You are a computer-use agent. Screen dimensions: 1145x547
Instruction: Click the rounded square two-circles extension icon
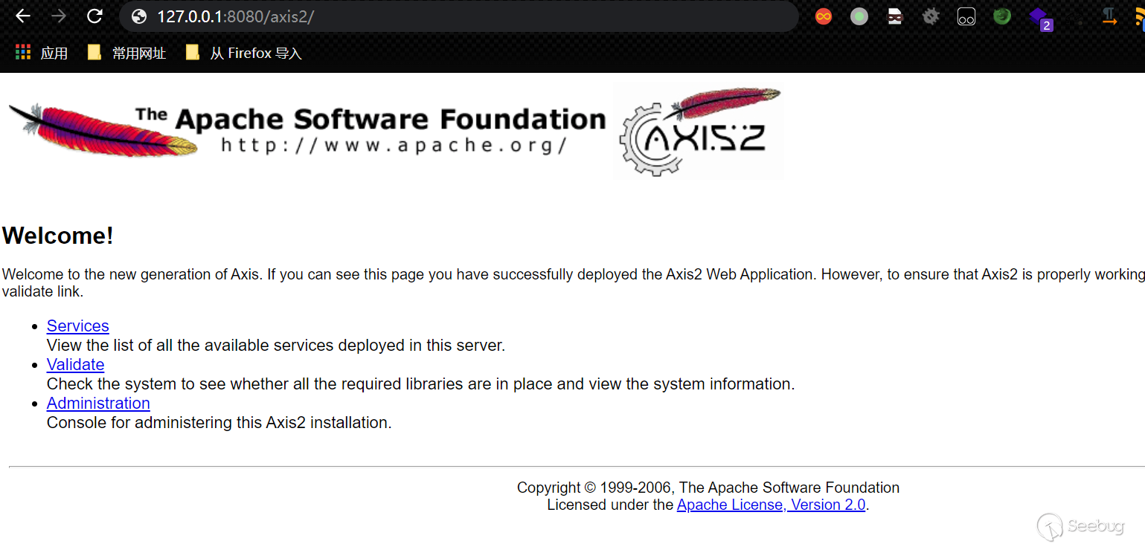966,16
